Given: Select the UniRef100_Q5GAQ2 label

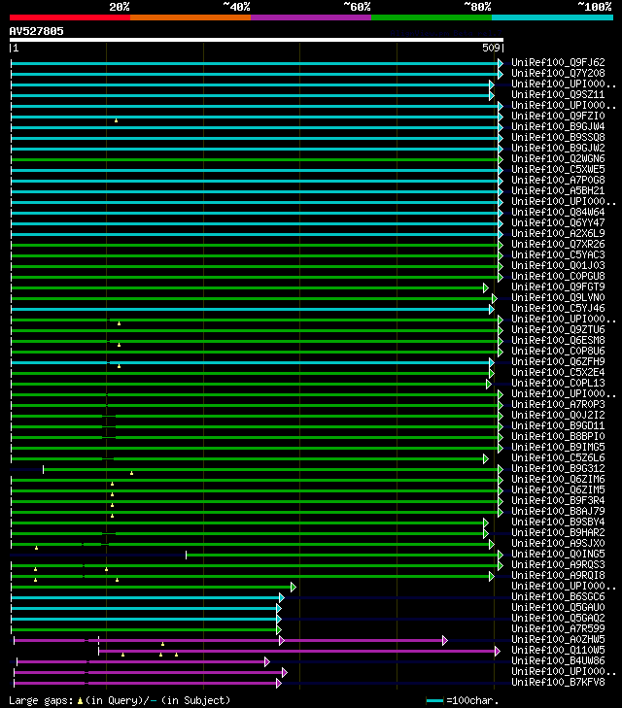Looking at the screenshot, I should tap(558, 618).
